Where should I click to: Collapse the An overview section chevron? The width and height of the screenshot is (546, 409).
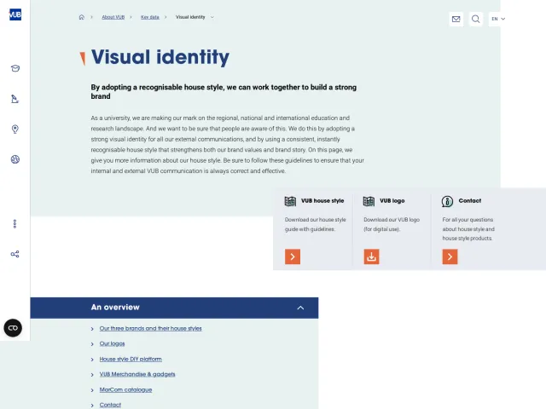click(300, 308)
